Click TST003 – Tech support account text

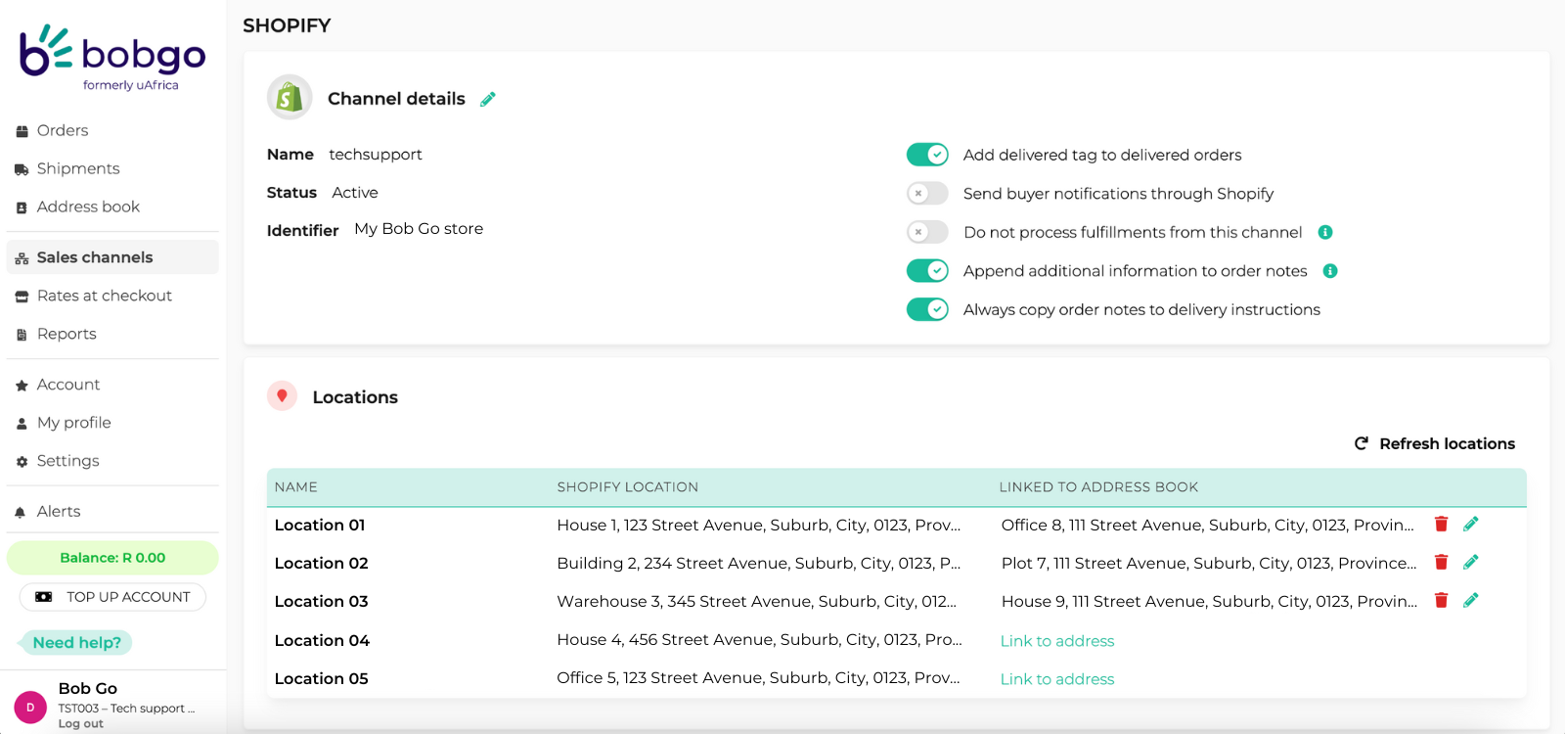126,709
